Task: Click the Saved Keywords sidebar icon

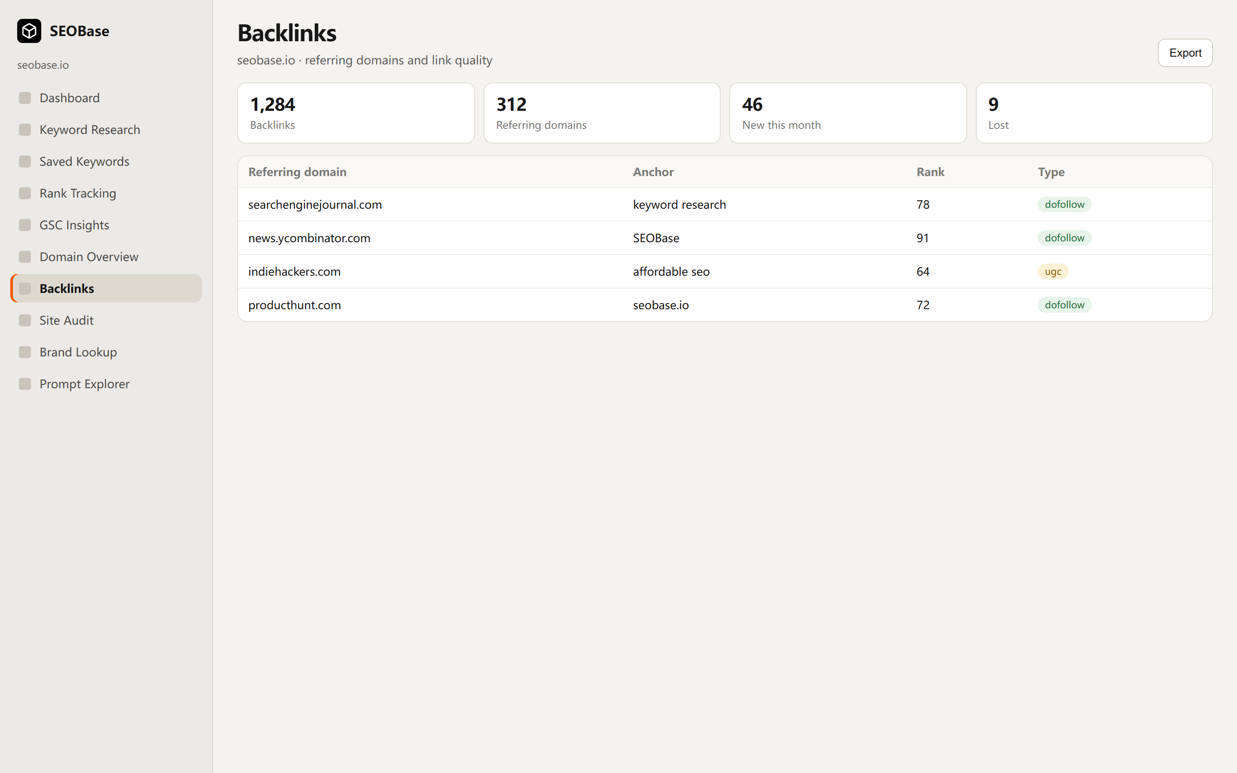Action: pyautogui.click(x=25, y=161)
